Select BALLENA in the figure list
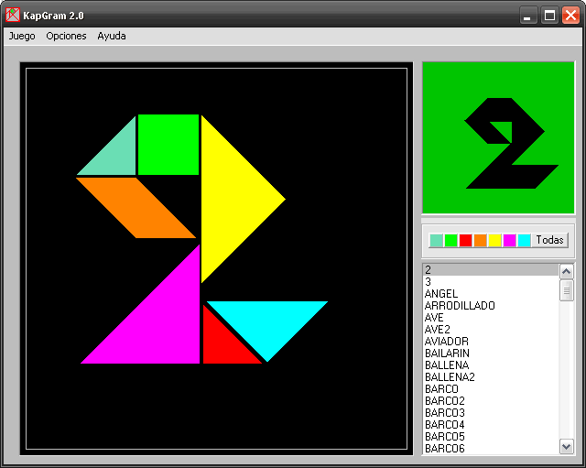 click(x=491, y=365)
